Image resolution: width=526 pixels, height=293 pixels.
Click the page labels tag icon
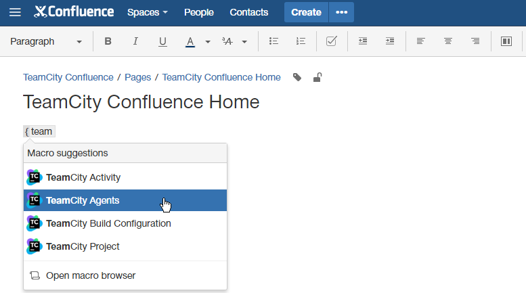click(297, 77)
